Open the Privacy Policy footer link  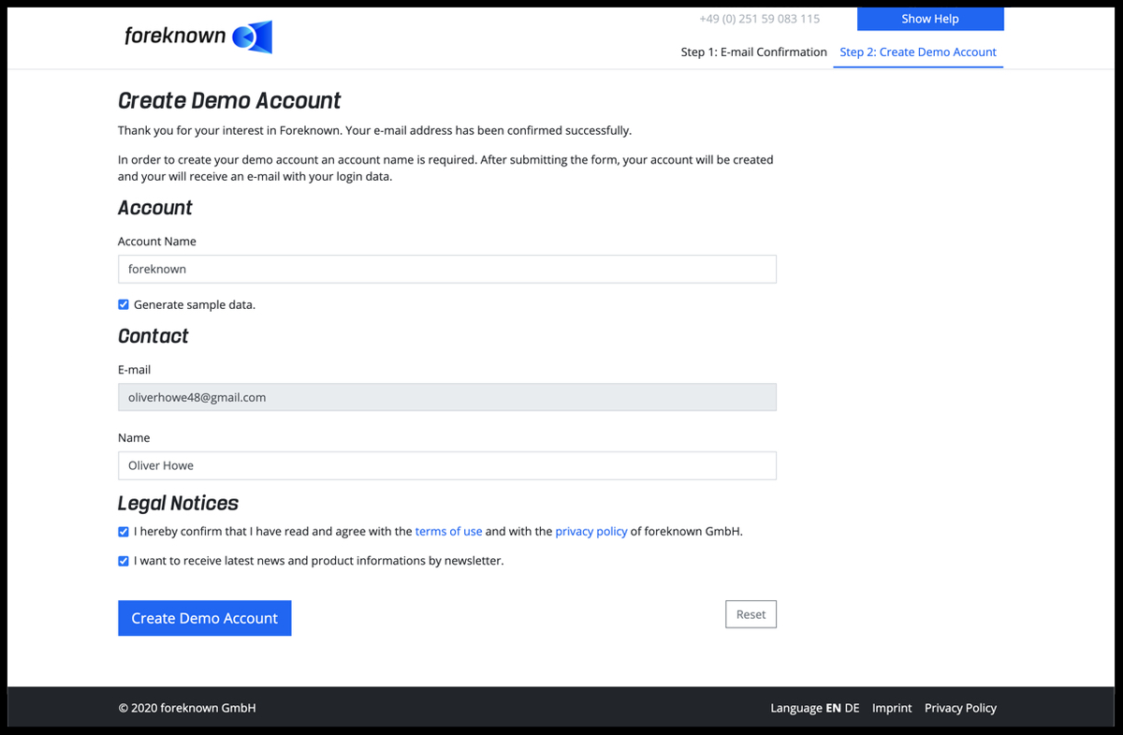(960, 708)
